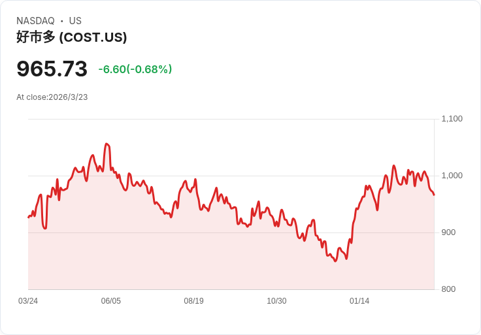The width and height of the screenshot is (481, 335).
Task: Click the -6.60(-0.68%) change value
Action: coord(135,69)
